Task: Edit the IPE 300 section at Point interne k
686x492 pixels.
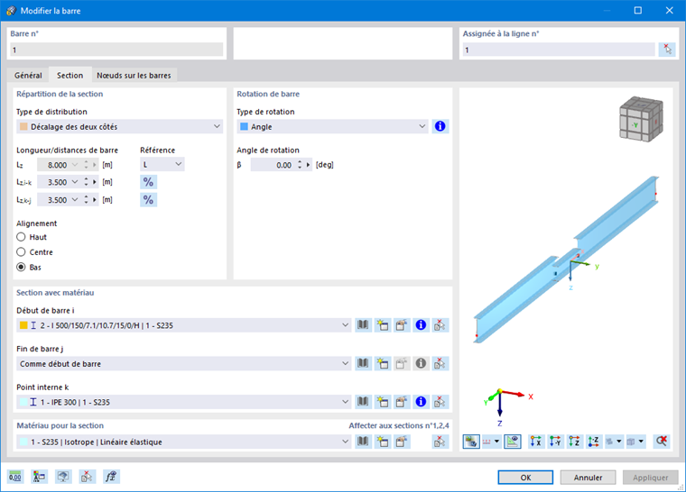Action: [401, 402]
